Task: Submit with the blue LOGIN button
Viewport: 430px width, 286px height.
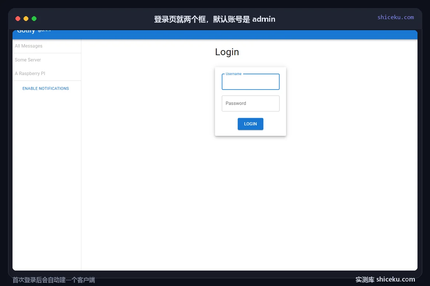Action: click(x=250, y=124)
